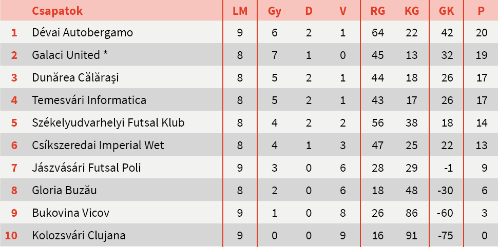Viewport: 498px width, 247px height.
Task: Click the Jászvásári Futsal Poli team
Action: click(x=86, y=168)
